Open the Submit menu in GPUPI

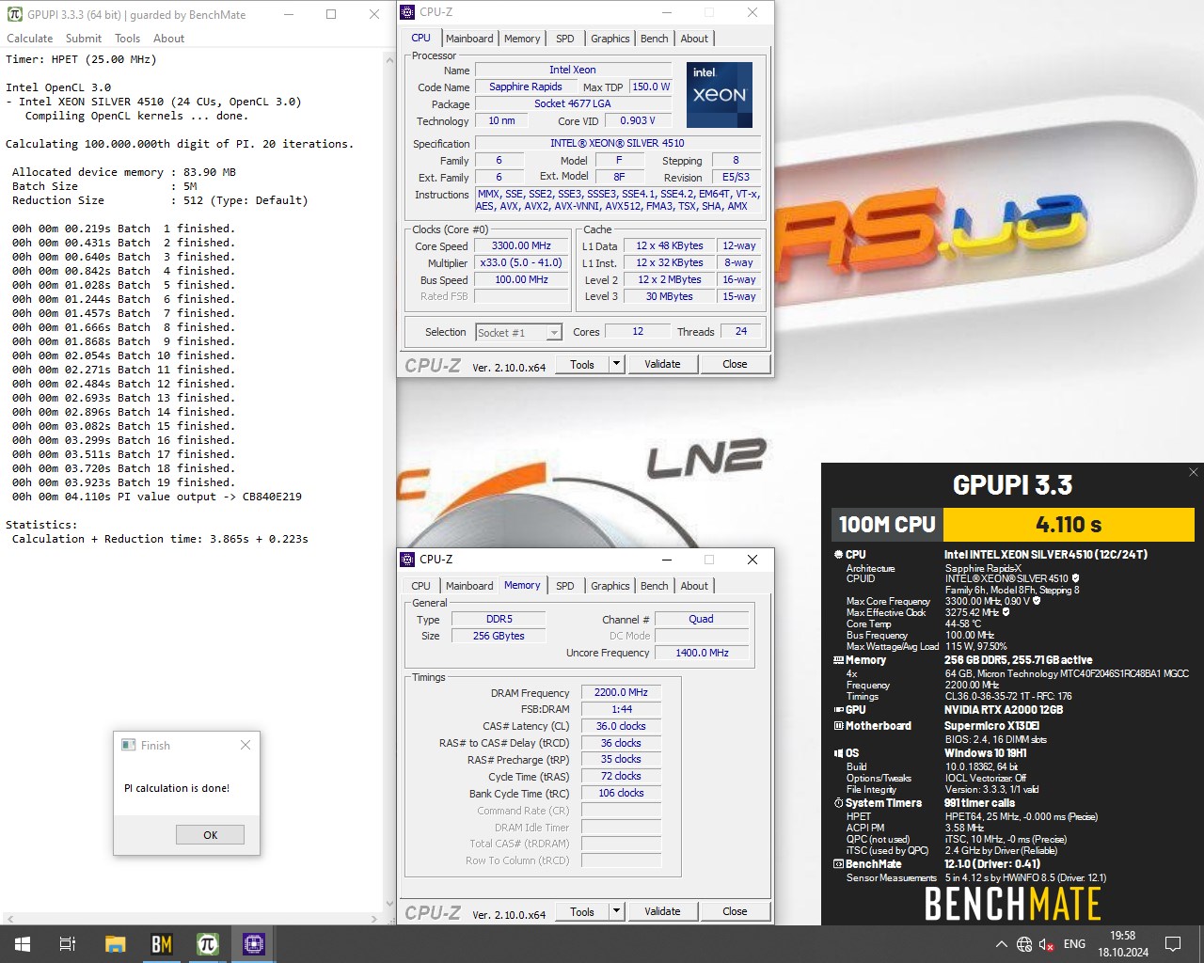coord(84,39)
